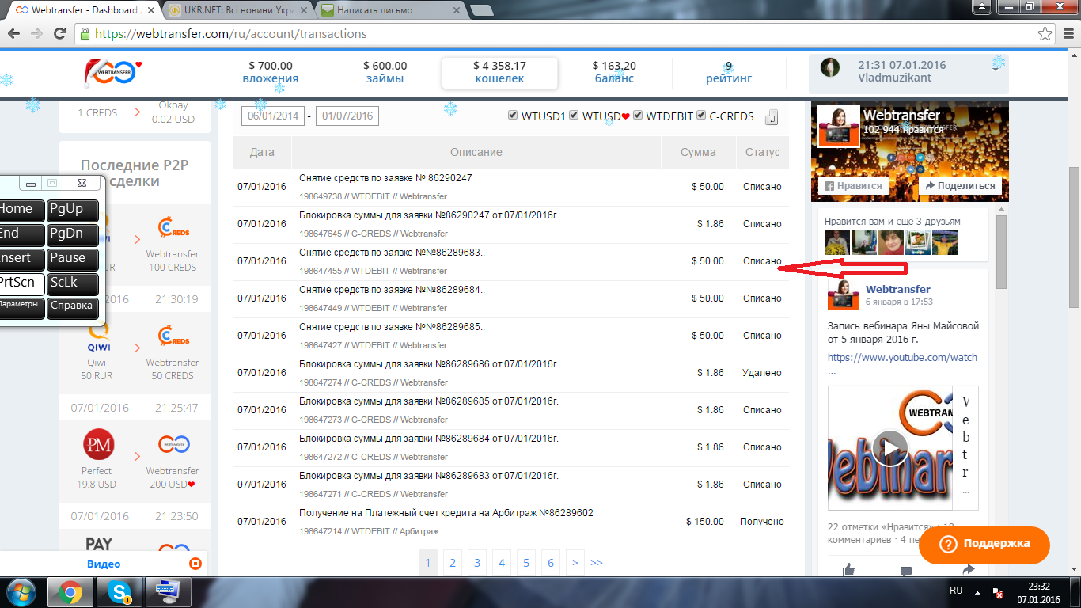Click the orange square icon beside Видео

pyautogui.click(x=195, y=564)
